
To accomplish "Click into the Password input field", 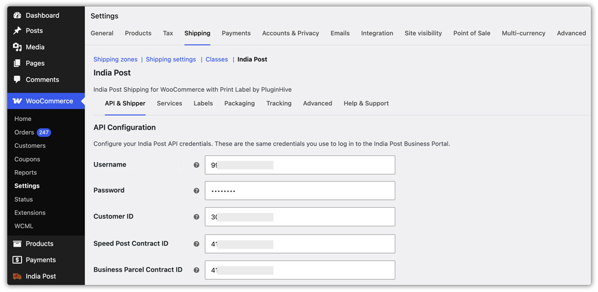I will coord(300,190).
